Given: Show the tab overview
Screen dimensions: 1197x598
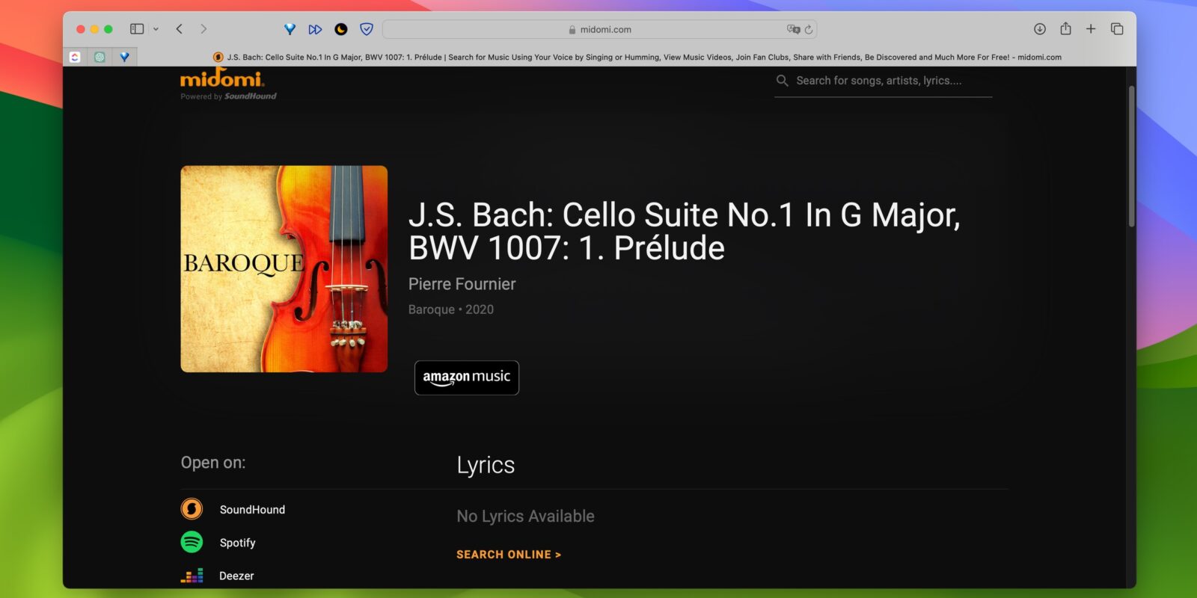Looking at the screenshot, I should coord(1117,29).
